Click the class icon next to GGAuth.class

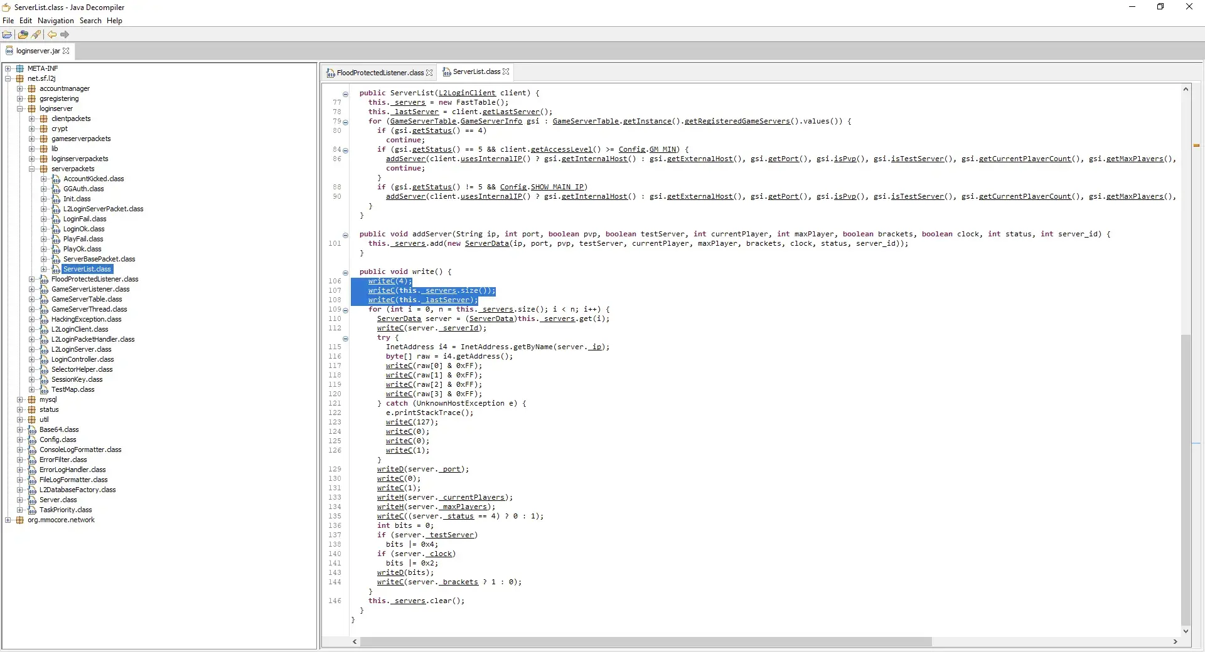(x=56, y=189)
